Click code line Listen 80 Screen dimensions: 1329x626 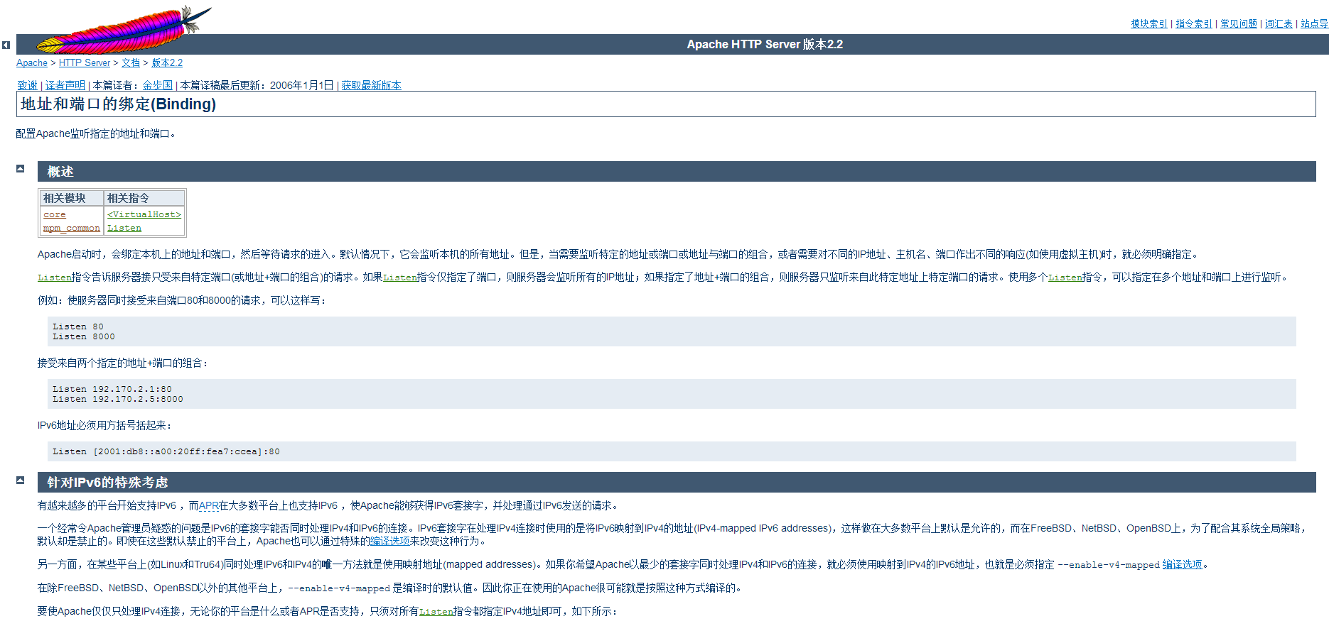78,326
